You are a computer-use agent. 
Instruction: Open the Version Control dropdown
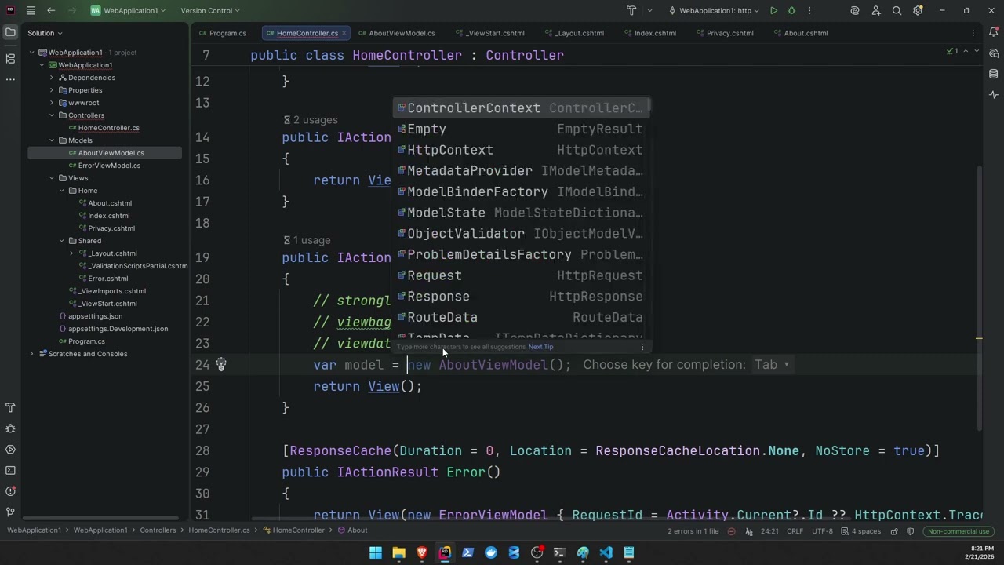point(210,10)
